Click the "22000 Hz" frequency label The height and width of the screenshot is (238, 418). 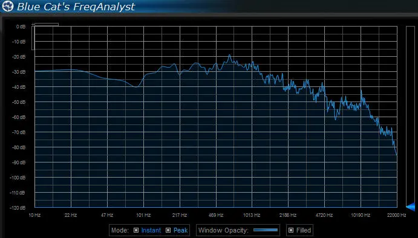tap(396, 215)
